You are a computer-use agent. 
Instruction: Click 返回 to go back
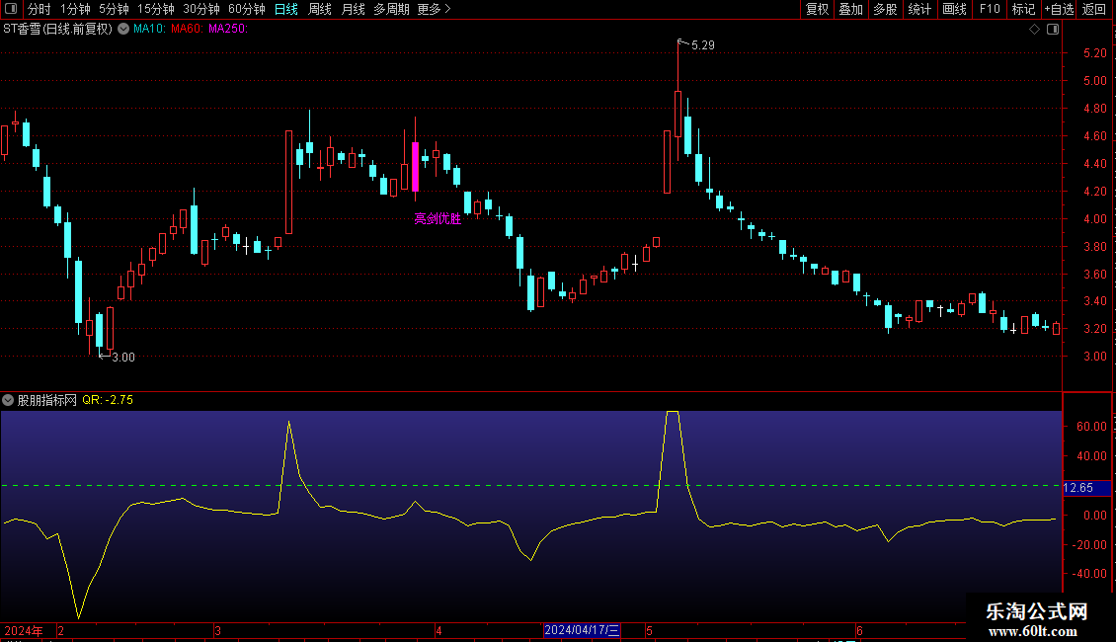1094,9
